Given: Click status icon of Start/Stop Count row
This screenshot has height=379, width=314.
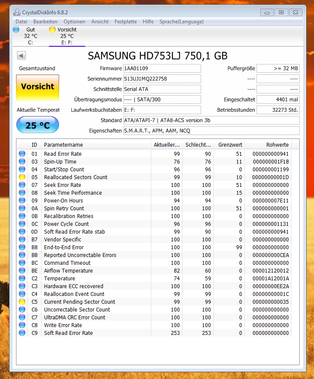Looking at the screenshot, I should [22, 169].
